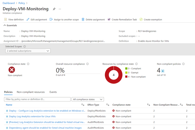Click the red Non-compliant legend swatch
The width and height of the screenshot is (195, 130).
point(126,77)
